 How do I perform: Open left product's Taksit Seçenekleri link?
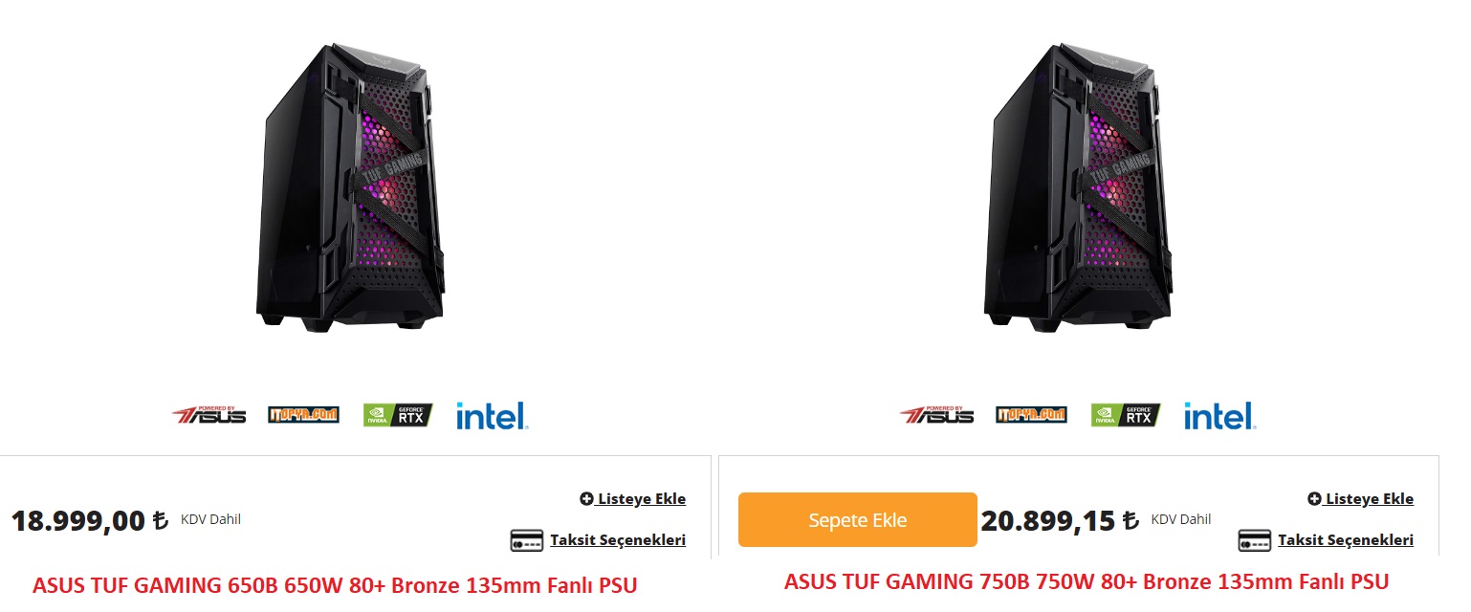[617, 540]
